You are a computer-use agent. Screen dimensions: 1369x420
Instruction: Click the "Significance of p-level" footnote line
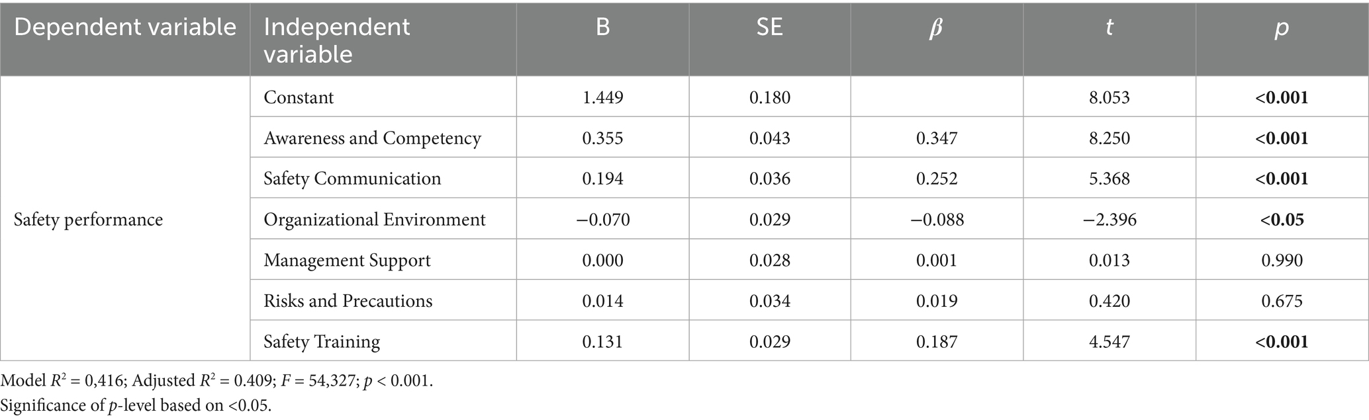(x=136, y=405)
